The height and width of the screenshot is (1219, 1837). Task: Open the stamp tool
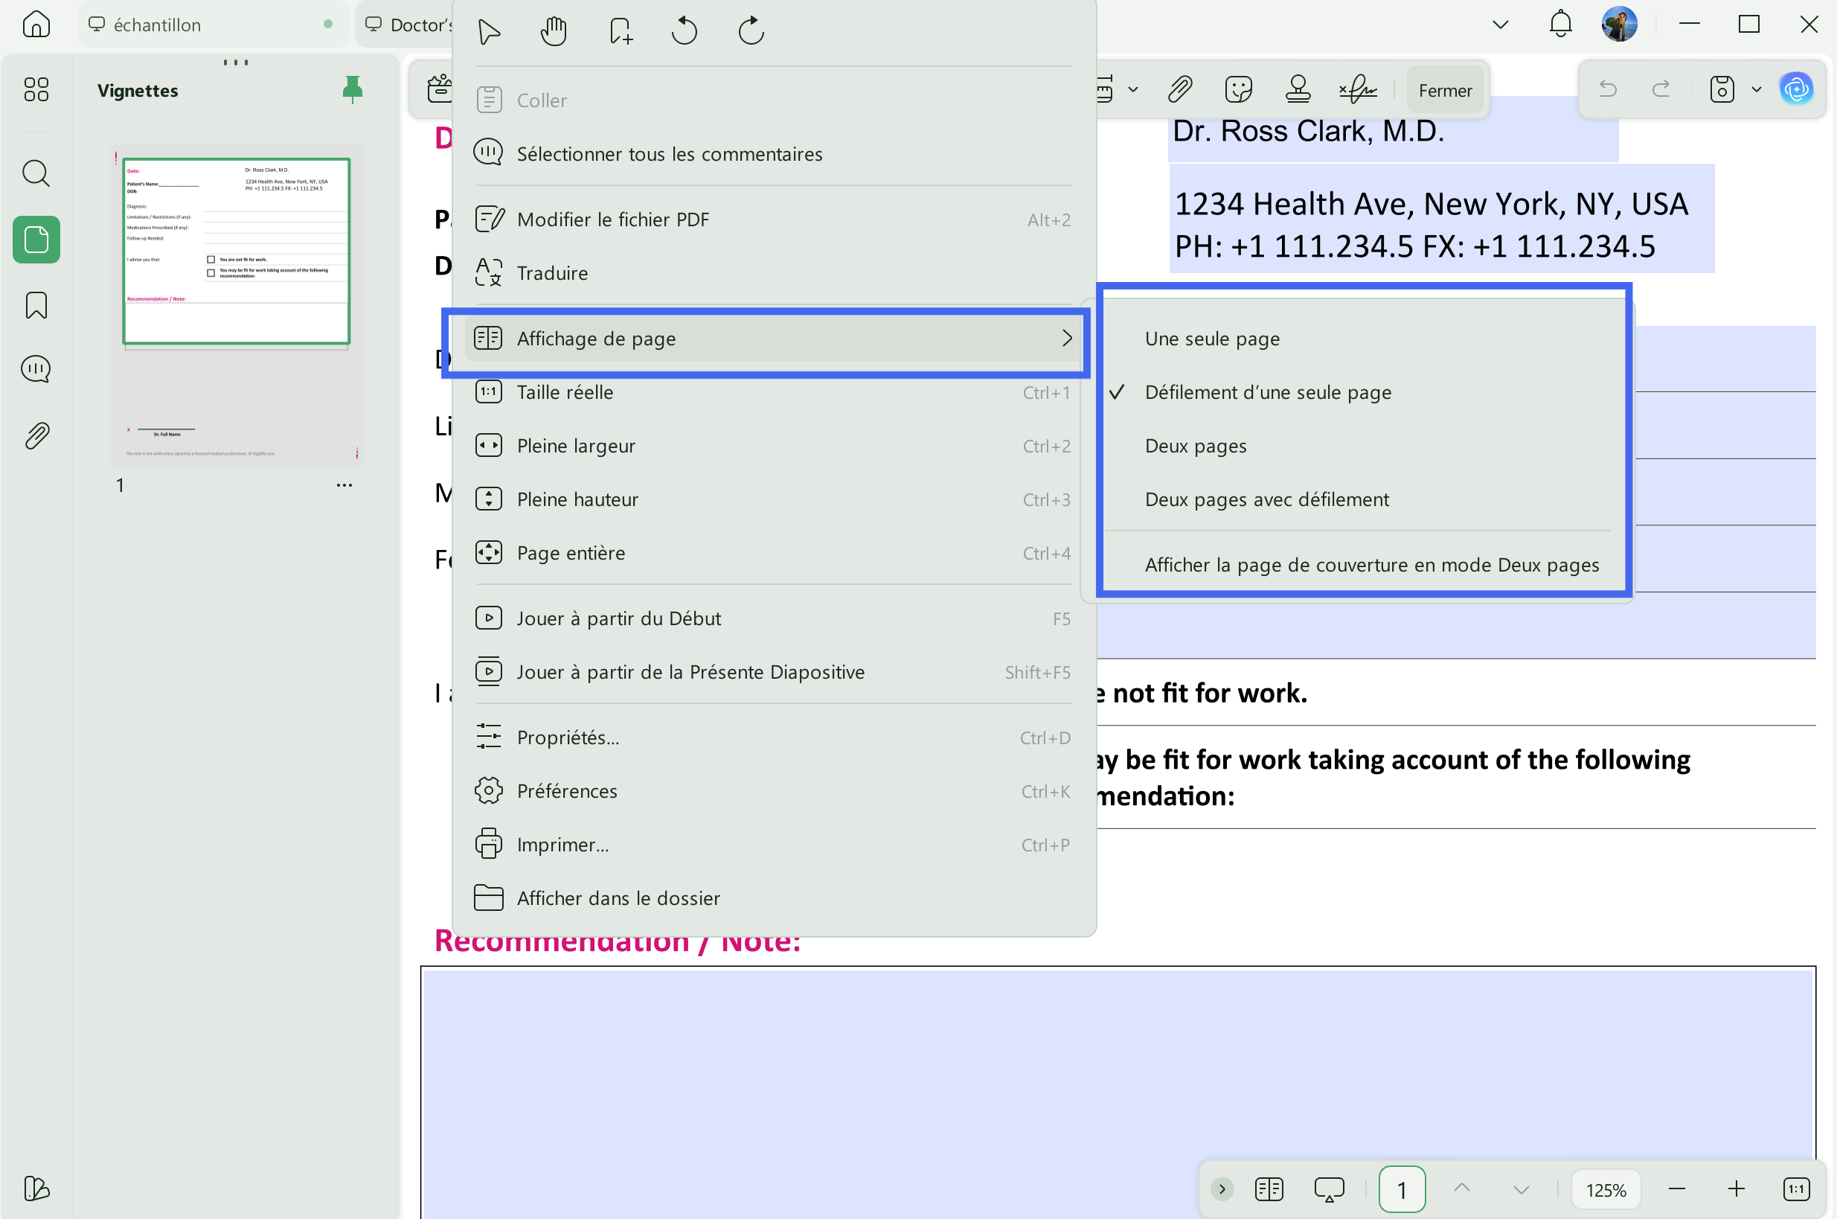click(1298, 90)
